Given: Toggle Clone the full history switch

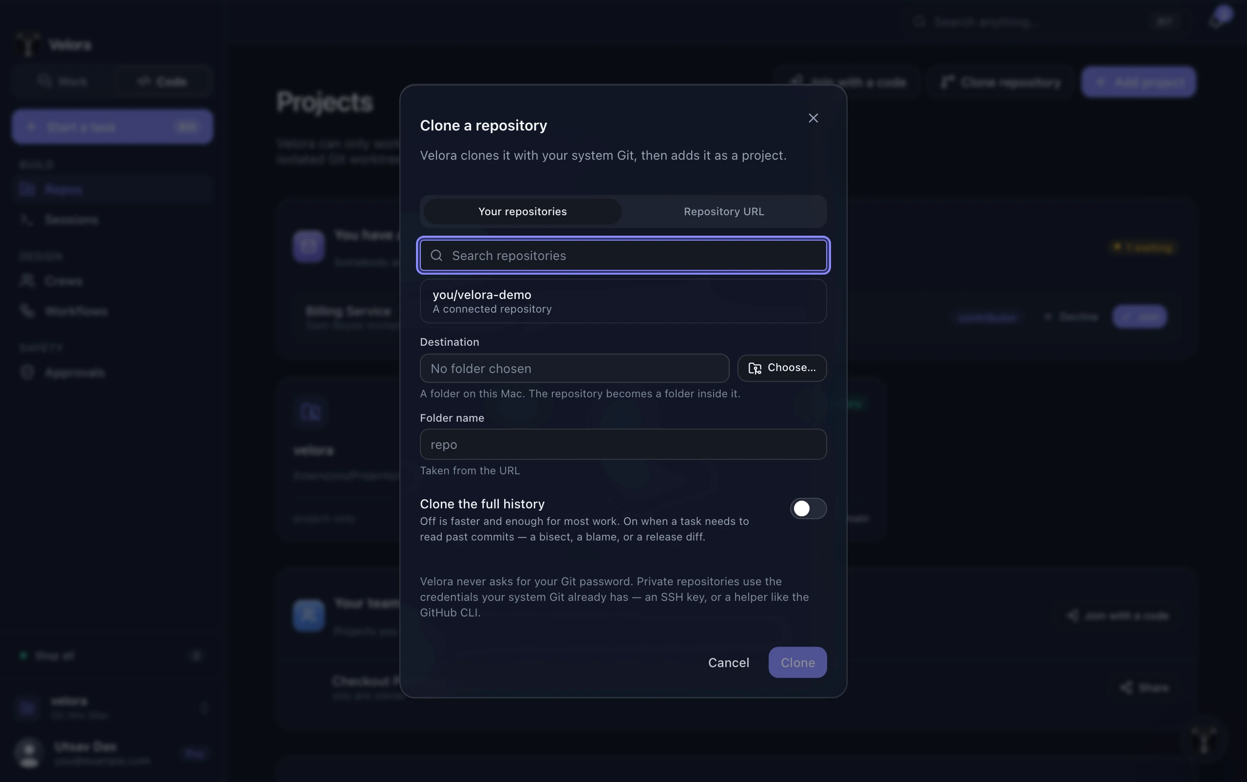Looking at the screenshot, I should (x=808, y=508).
